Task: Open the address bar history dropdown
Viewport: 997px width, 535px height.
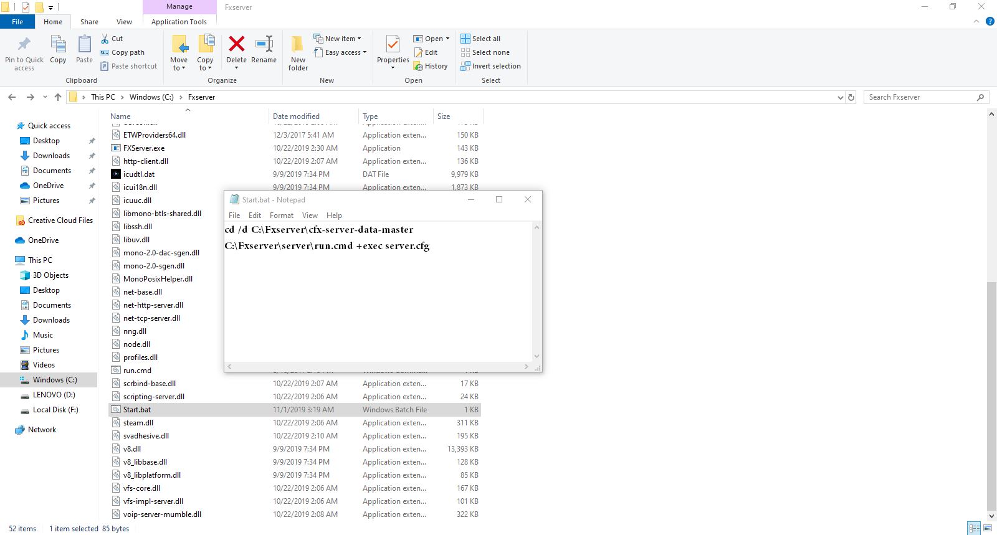Action: (841, 97)
